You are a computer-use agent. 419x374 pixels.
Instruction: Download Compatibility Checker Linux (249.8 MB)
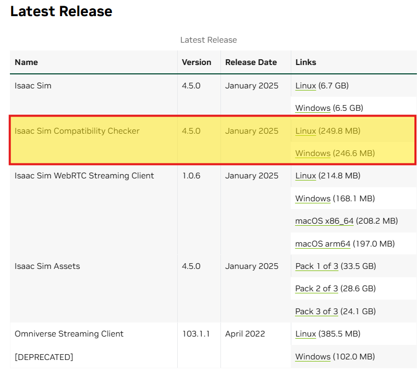tap(306, 131)
